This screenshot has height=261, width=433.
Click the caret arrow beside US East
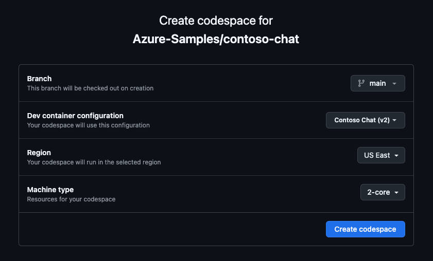[x=396, y=156]
